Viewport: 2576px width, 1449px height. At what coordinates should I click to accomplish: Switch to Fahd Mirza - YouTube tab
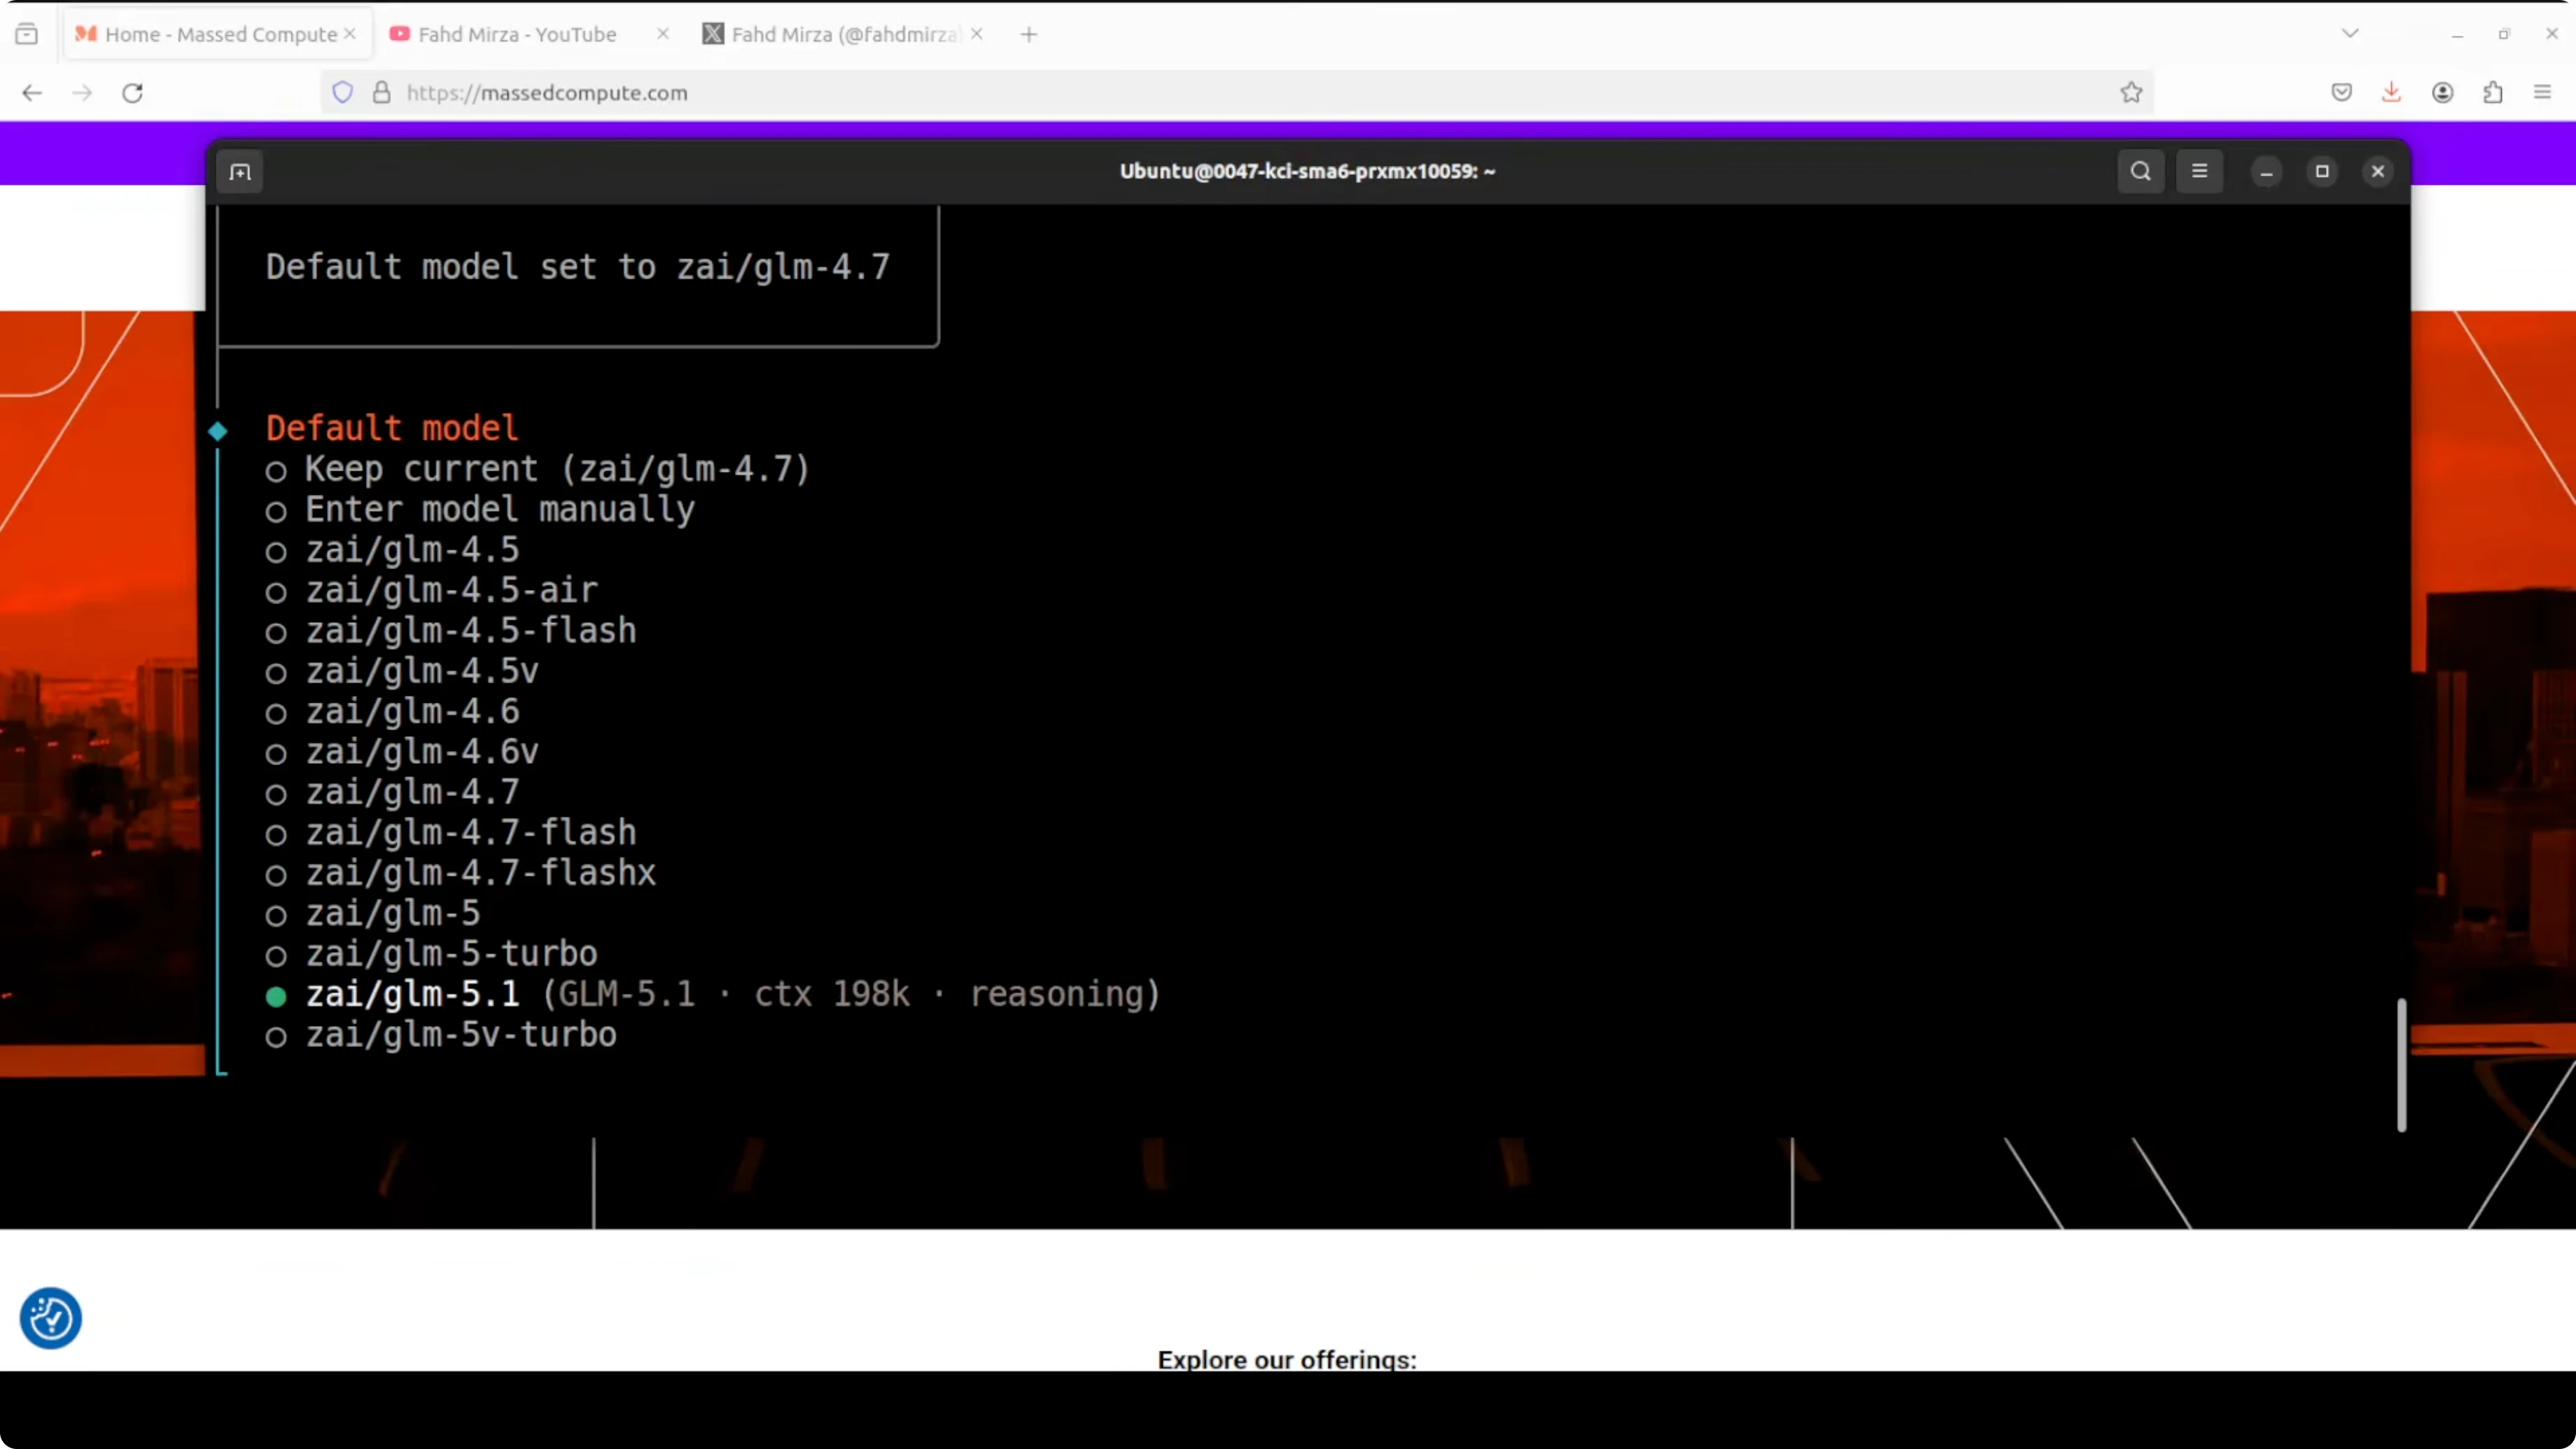pyautogui.click(x=516, y=34)
